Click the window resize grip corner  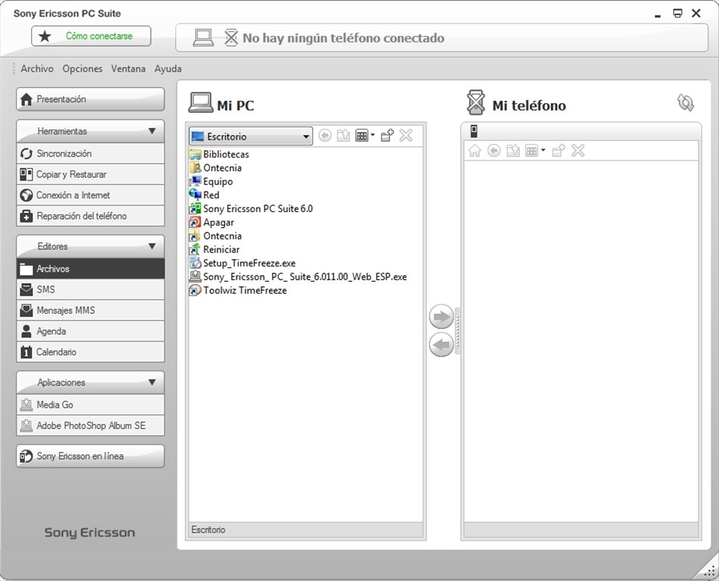(x=710, y=571)
